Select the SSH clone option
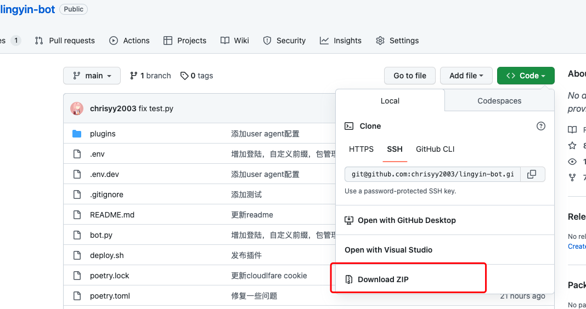The image size is (586, 309). (395, 149)
